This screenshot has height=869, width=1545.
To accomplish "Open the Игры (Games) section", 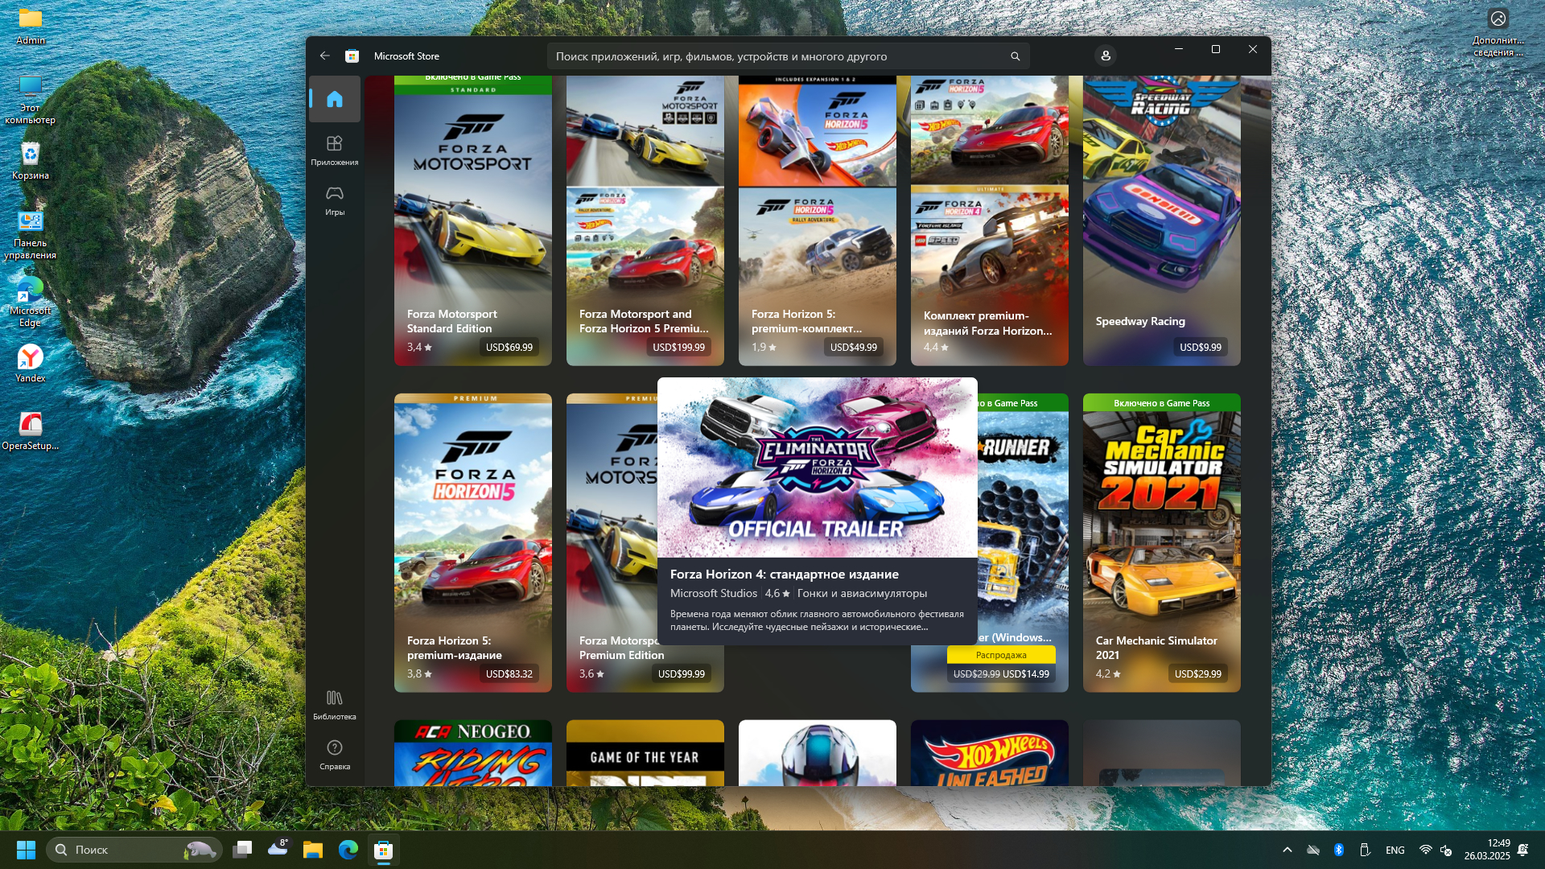I will click(x=335, y=200).
